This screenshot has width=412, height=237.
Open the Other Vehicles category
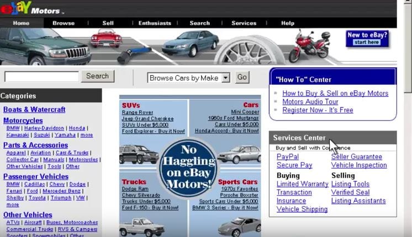click(28, 215)
